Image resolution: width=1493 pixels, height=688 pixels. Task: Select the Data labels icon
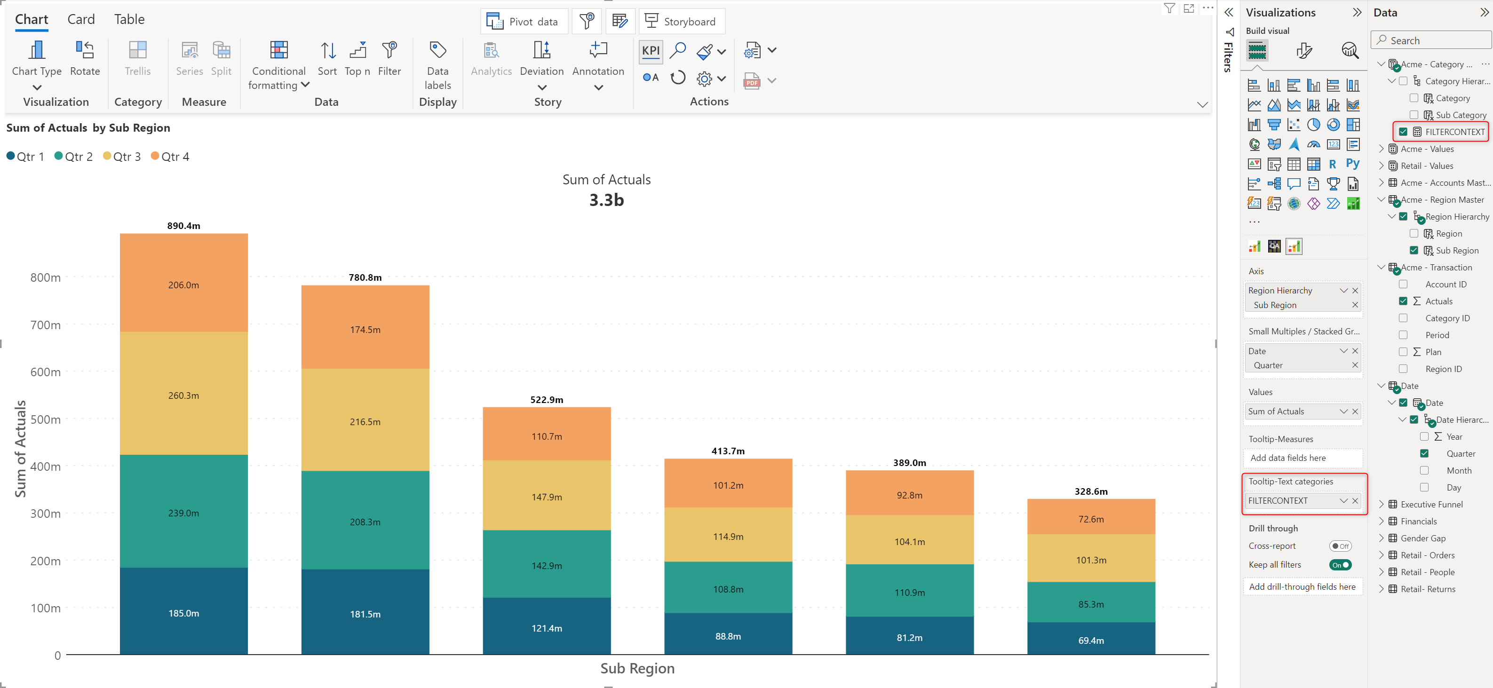point(437,51)
